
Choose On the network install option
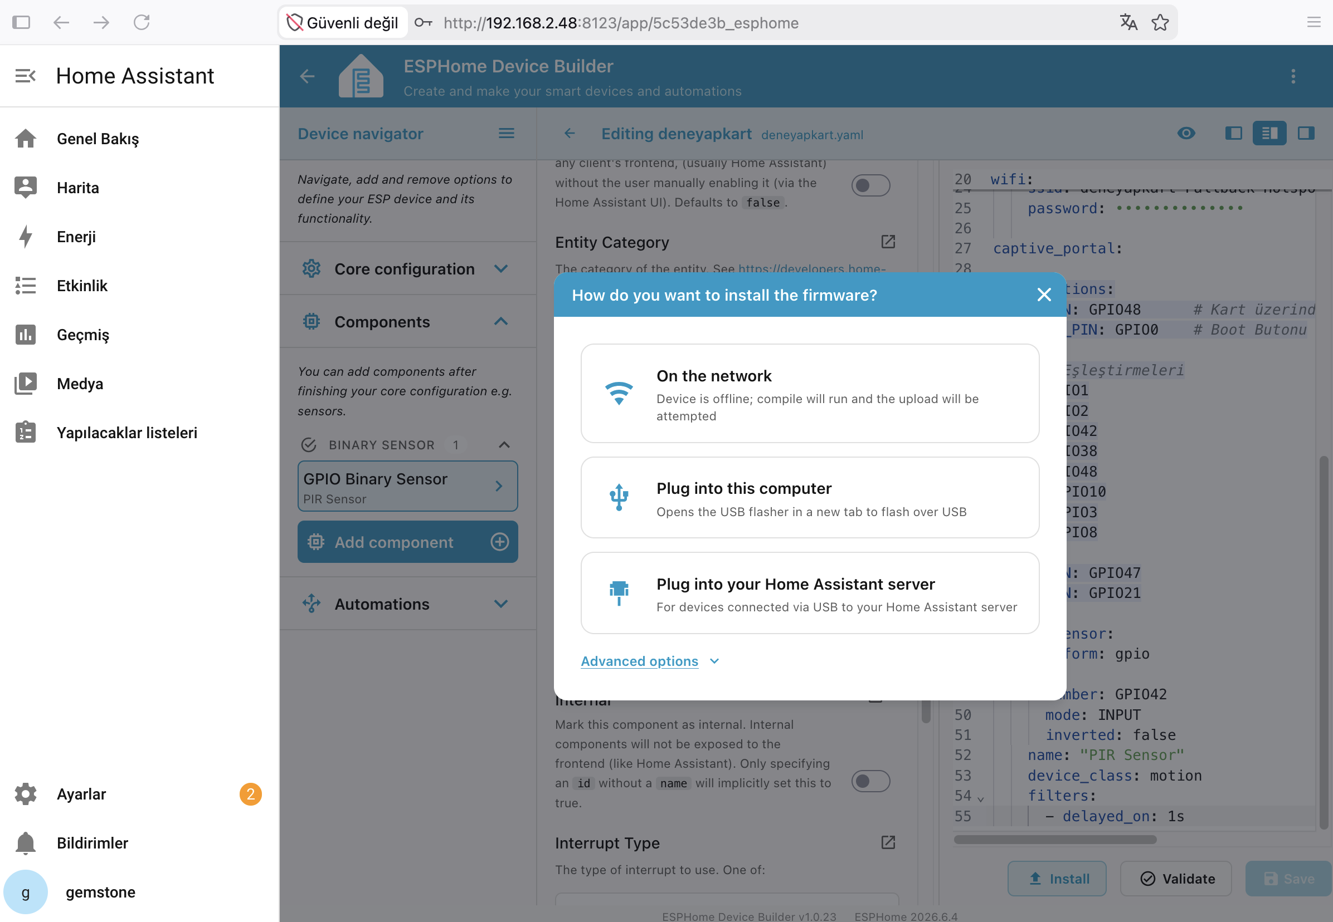pos(810,394)
